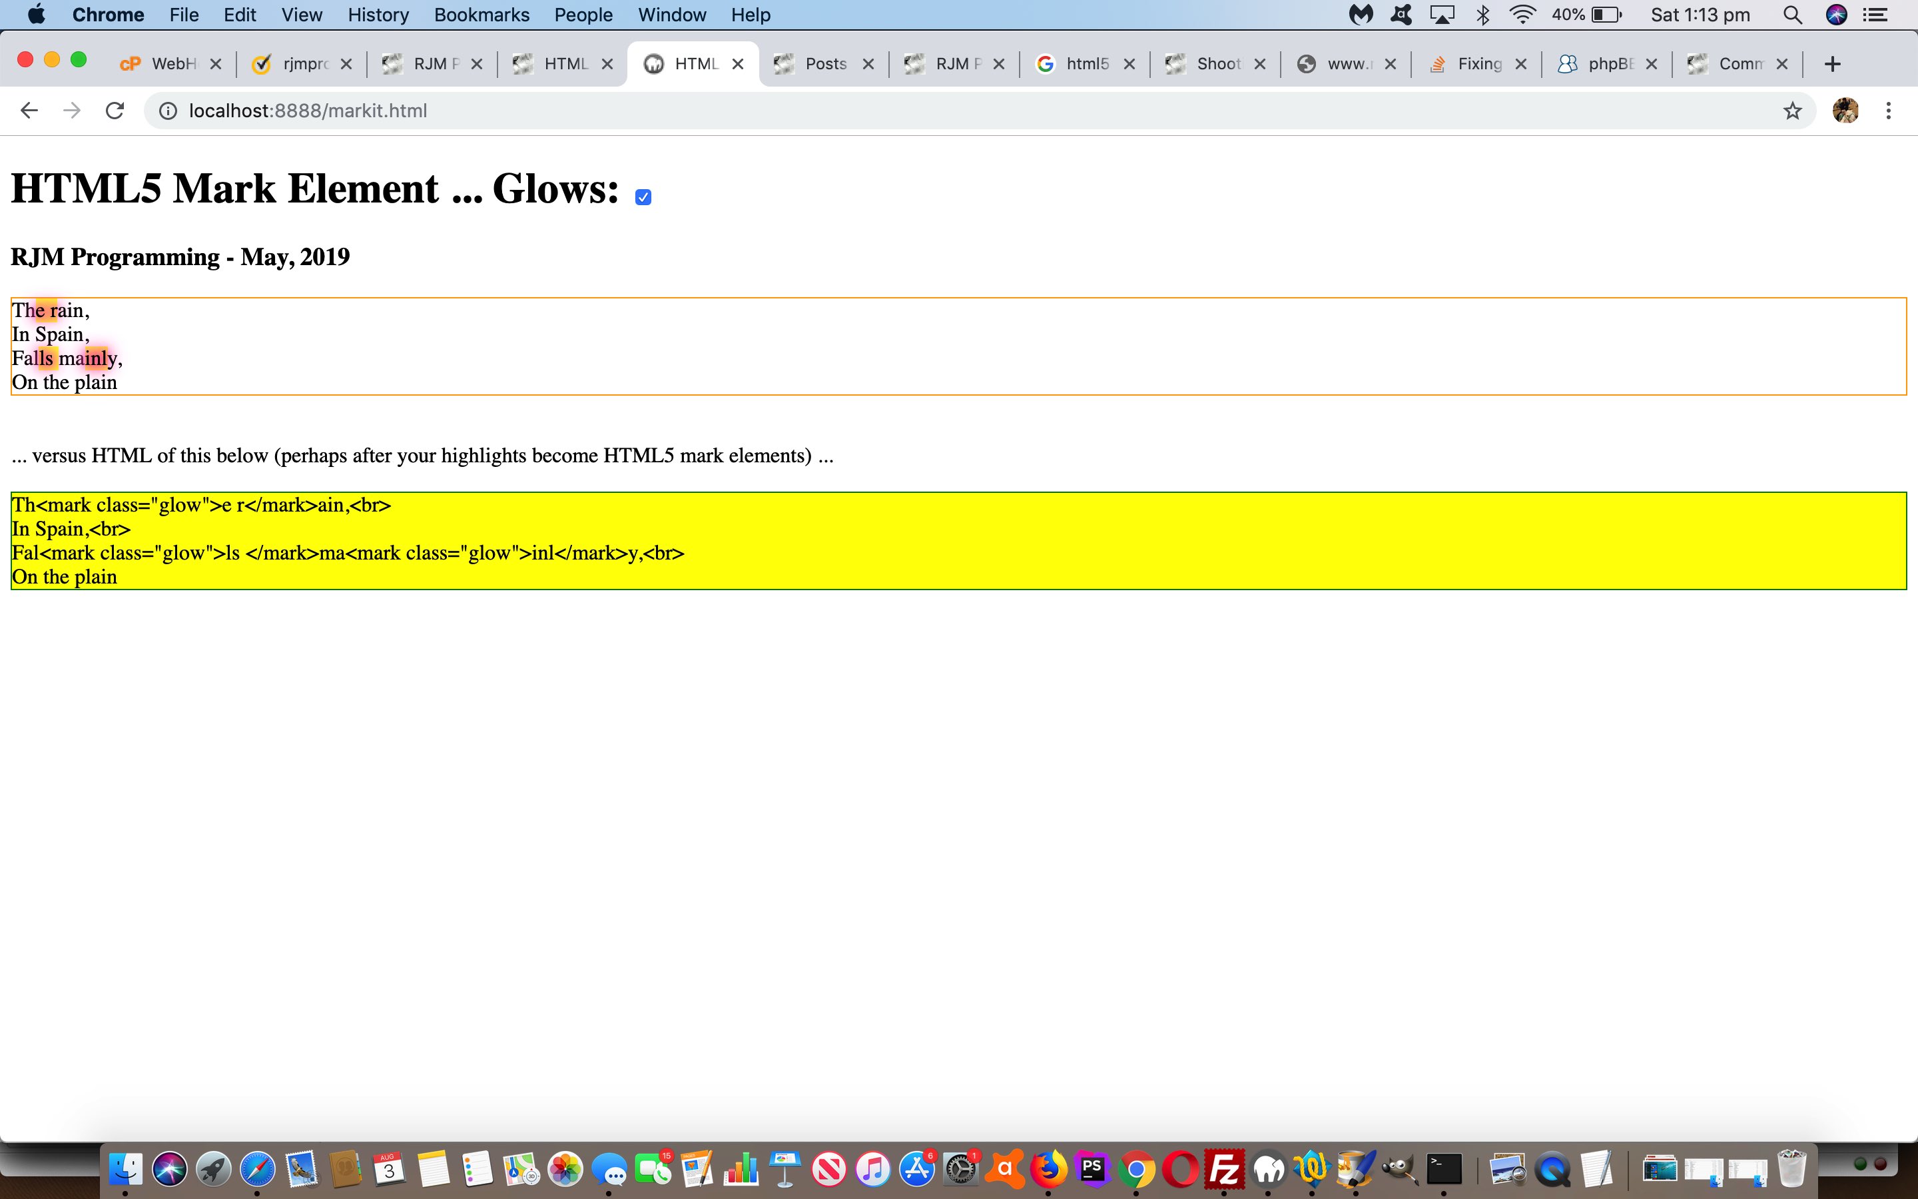
Task: Enable the highlighted text glow effect
Action: coord(642,196)
